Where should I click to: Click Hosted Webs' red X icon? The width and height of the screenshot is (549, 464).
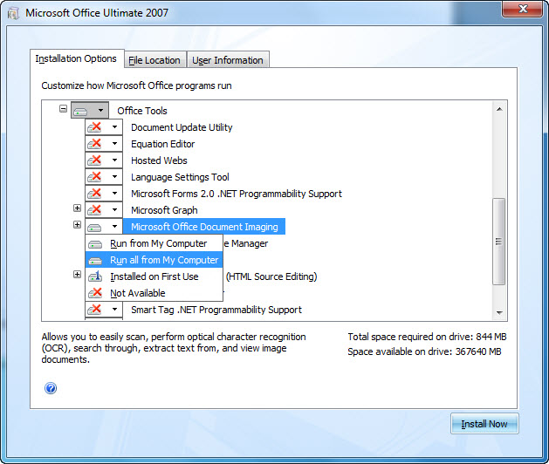pyautogui.click(x=94, y=160)
